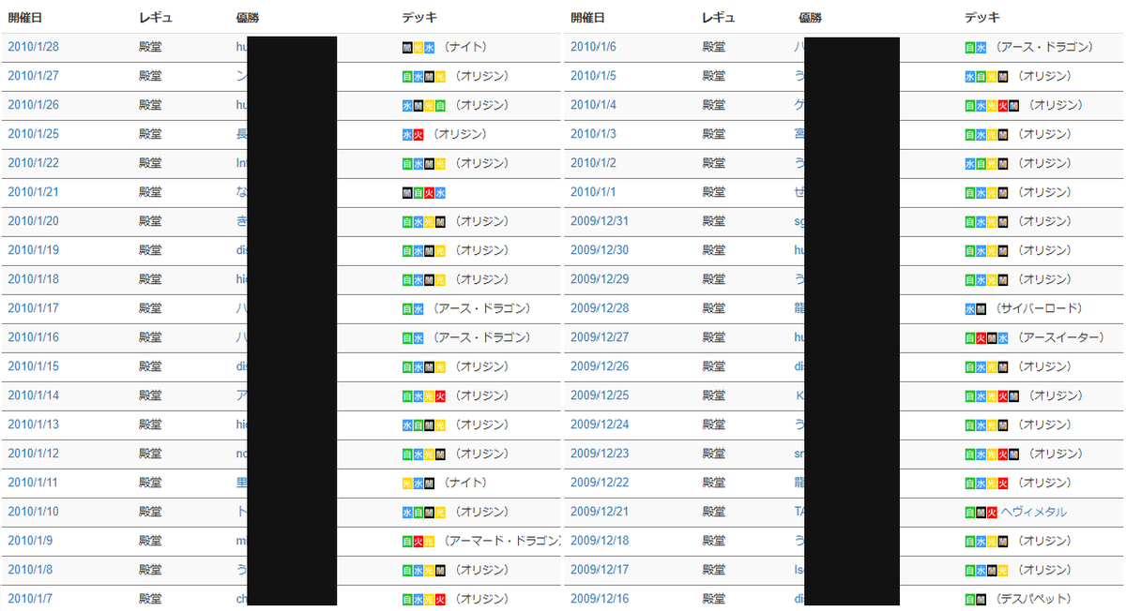
Task: Click the yellow 光 icon in the 2010/1/11 row
Action: tap(407, 483)
